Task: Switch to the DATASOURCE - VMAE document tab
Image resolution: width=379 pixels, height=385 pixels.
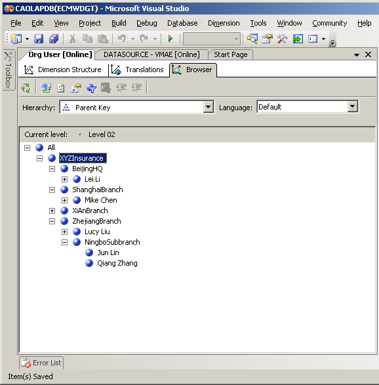Action: pos(151,54)
